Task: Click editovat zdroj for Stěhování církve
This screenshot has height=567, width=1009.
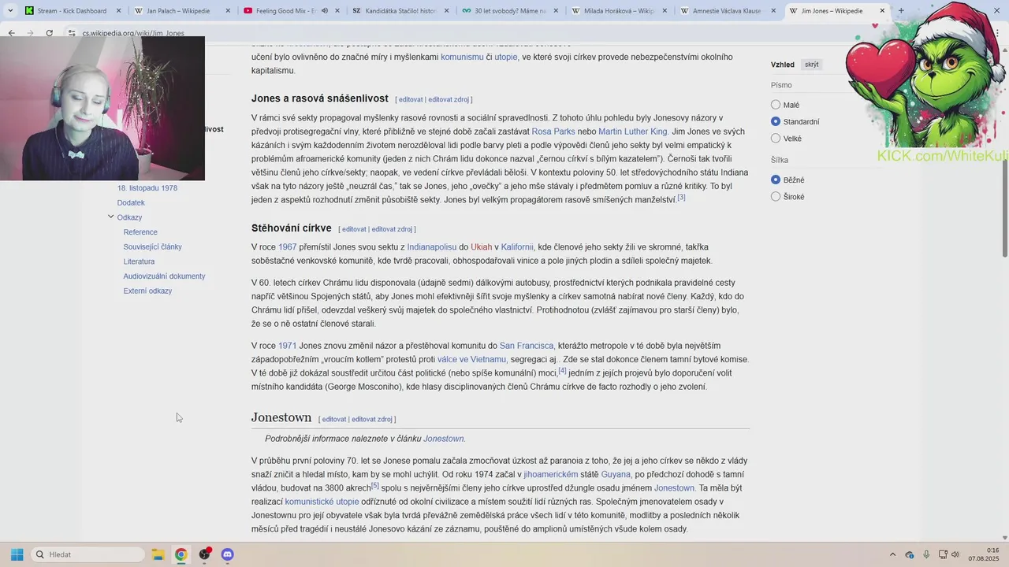Action: click(392, 229)
